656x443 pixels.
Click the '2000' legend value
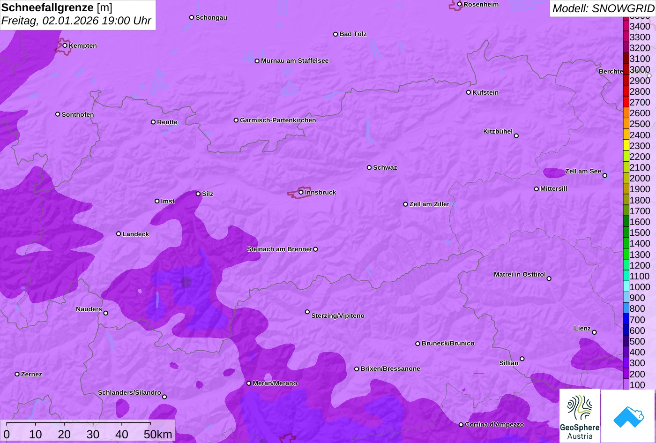[x=640, y=178]
